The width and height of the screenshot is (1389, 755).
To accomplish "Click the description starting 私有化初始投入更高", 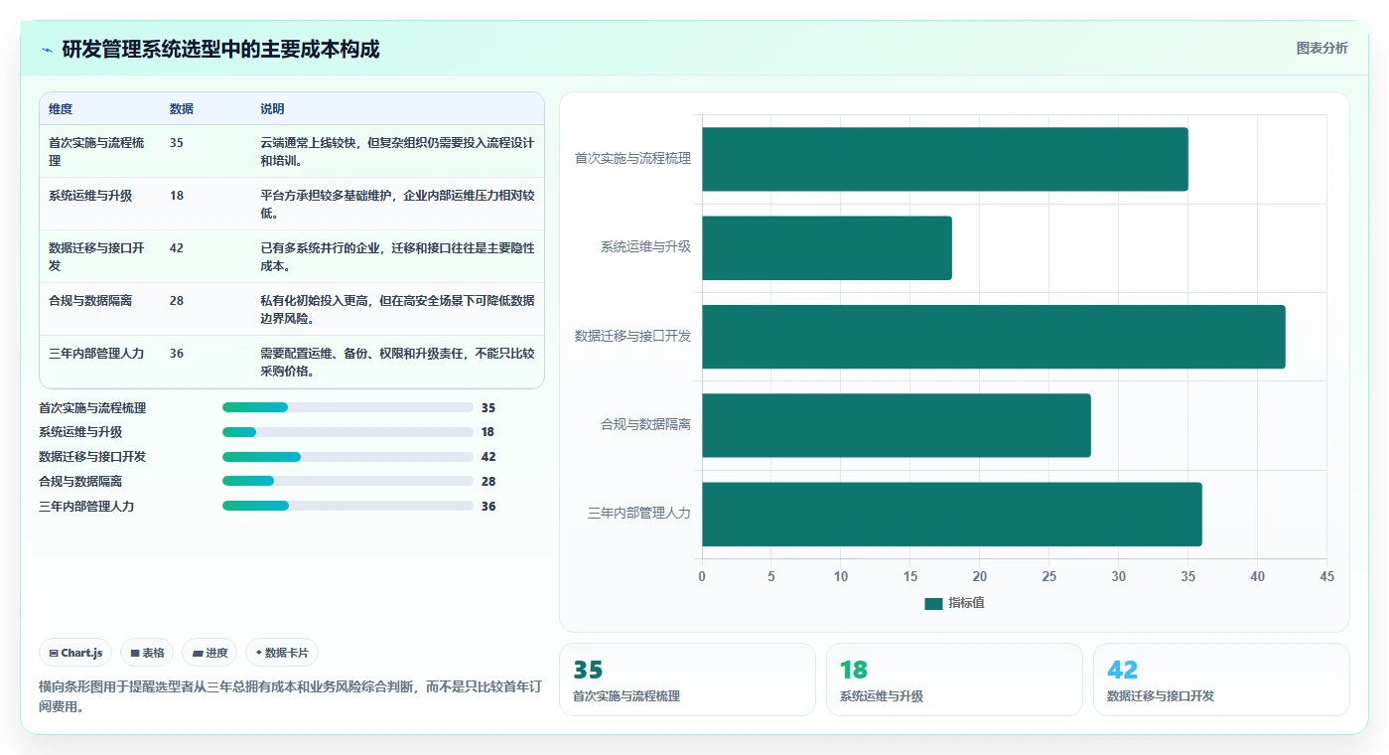I will pos(398,310).
